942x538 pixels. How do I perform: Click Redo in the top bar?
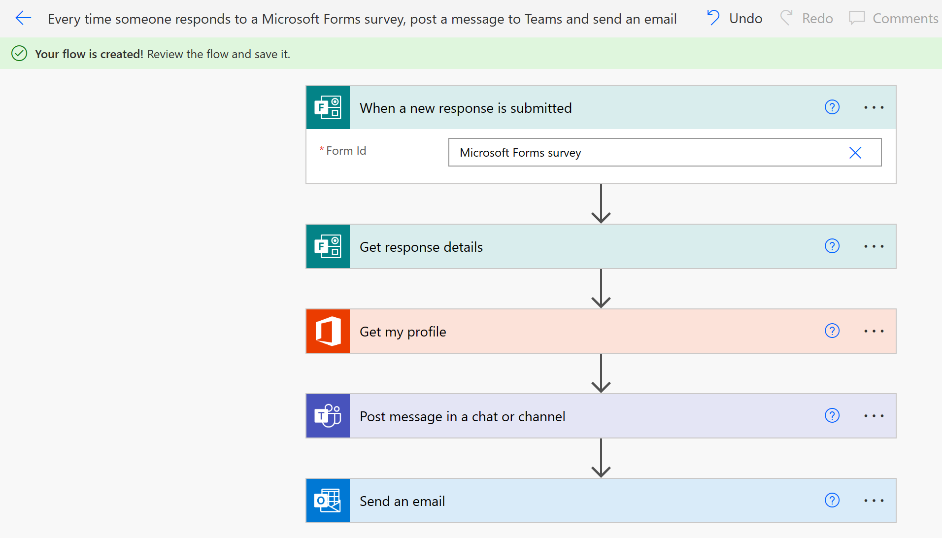[x=806, y=18]
